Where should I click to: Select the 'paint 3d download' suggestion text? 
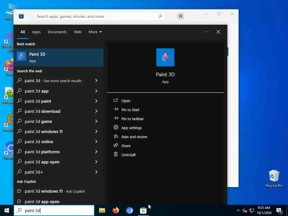(x=42, y=111)
